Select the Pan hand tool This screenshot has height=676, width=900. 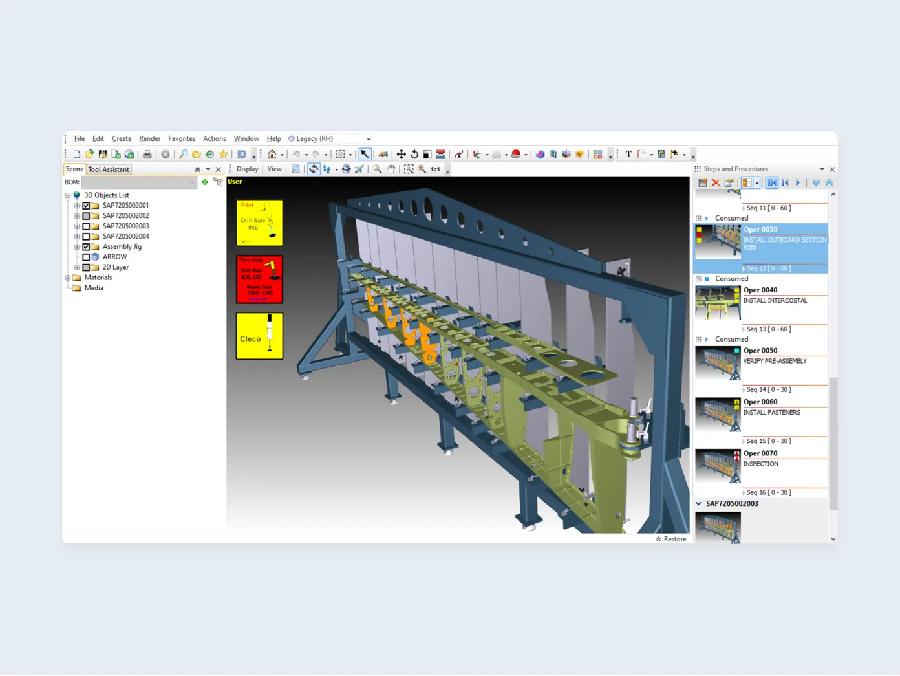pos(391,169)
